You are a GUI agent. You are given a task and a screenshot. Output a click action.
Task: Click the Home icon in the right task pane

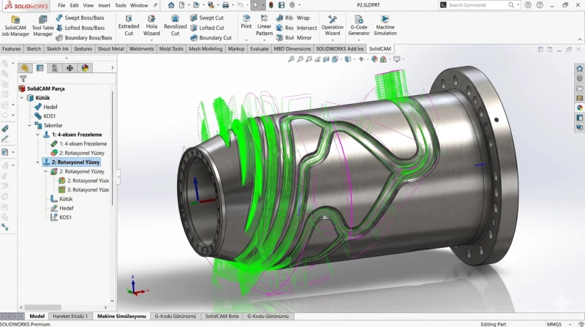pos(579,69)
